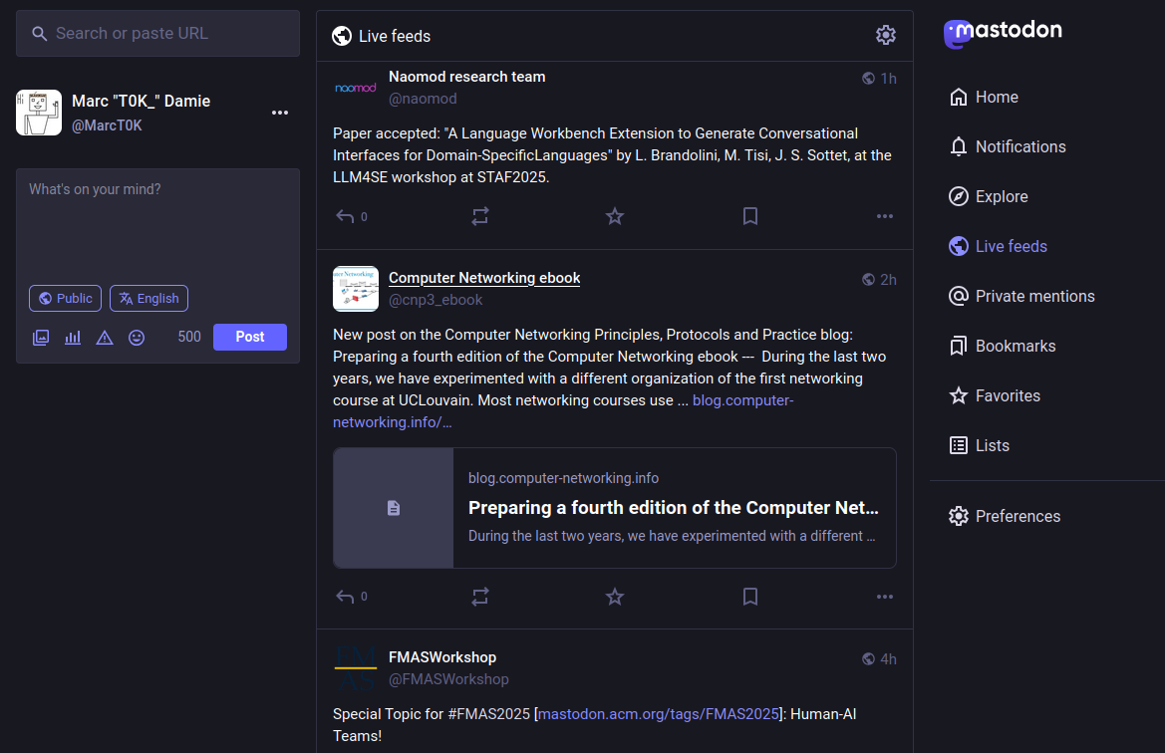Reply to the Computer Networking ebook post
The height and width of the screenshot is (753, 1165).
pos(346,597)
